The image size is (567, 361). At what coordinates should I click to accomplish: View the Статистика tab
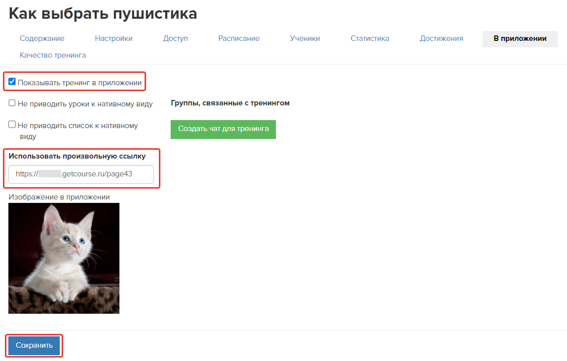pos(370,38)
